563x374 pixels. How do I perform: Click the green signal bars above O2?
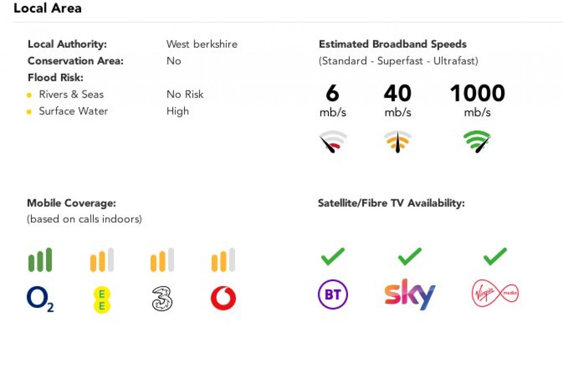tap(40, 260)
